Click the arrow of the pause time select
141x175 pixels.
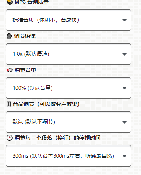(125, 156)
